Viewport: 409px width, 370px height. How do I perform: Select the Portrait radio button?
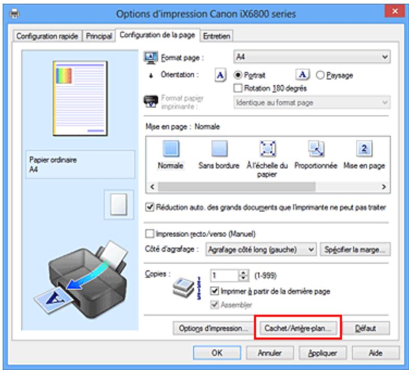[x=238, y=75]
